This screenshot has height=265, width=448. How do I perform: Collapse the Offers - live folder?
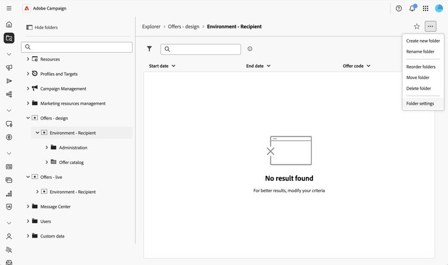tap(28, 177)
